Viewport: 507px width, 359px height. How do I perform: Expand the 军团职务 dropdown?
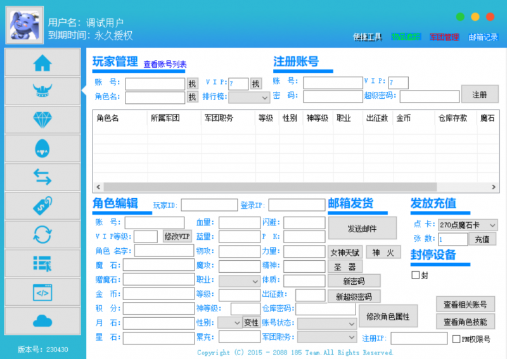pos(327,337)
